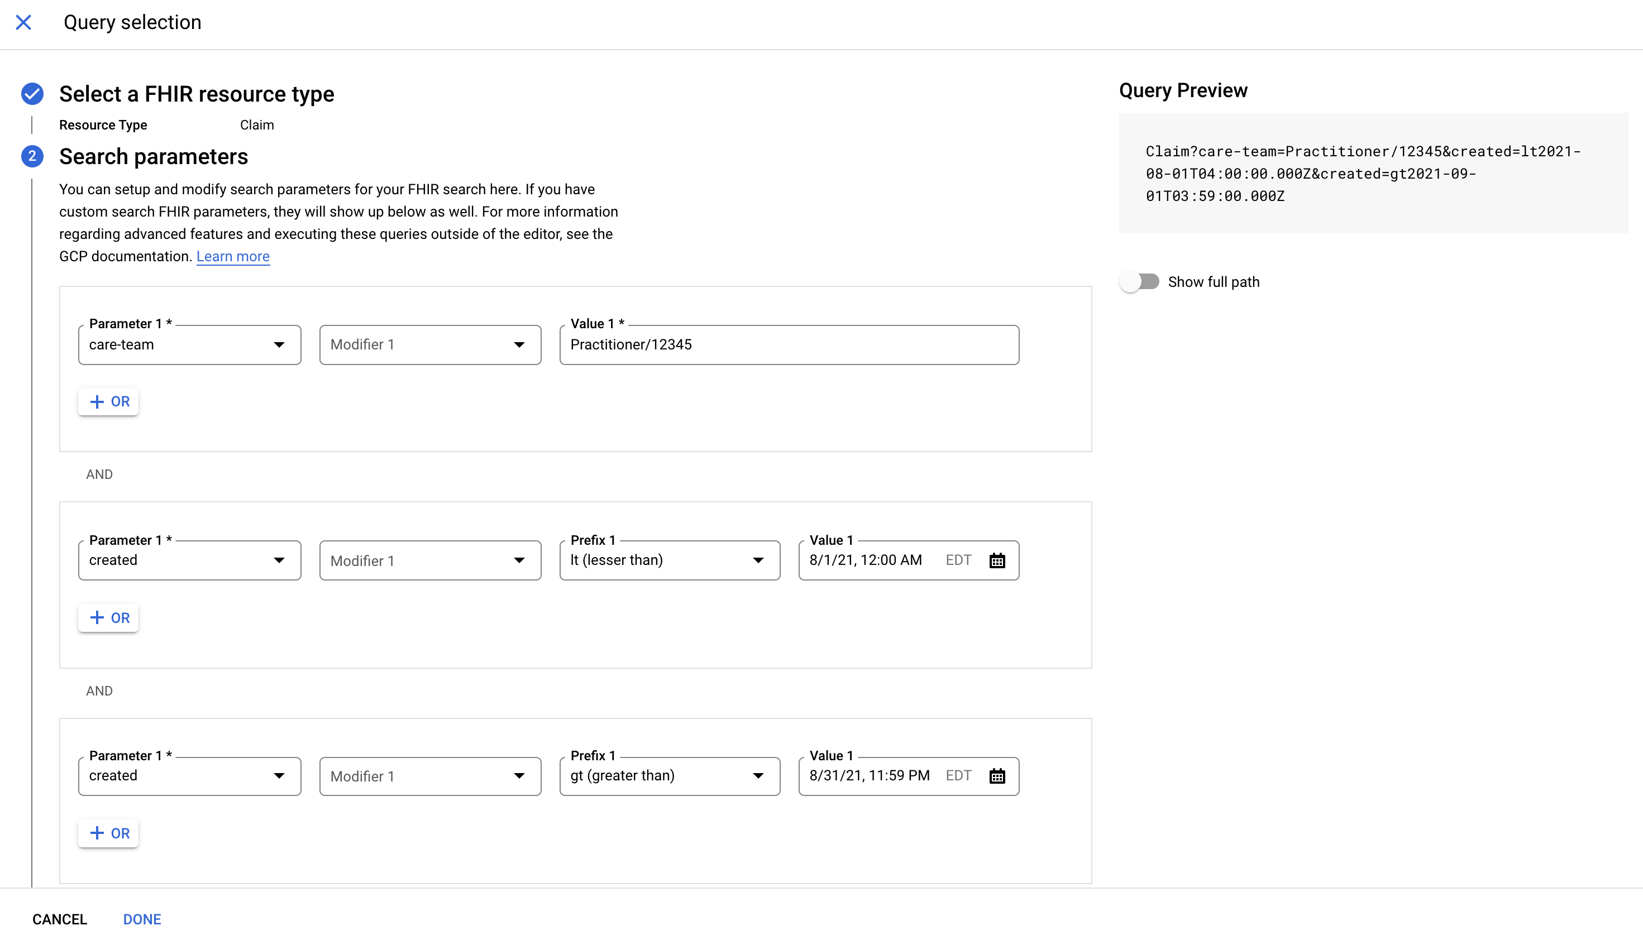
Task: Click the plus OR button in first created section
Action: [x=108, y=617]
